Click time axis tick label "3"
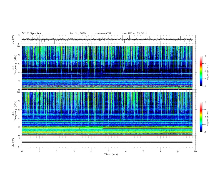The image size is (220, 170). (x=74, y=151)
